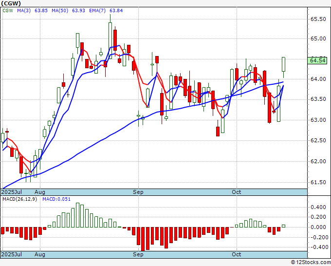Click Aug on the MACD timeline
The width and height of the screenshot is (331, 266).
pyautogui.click(x=40, y=254)
